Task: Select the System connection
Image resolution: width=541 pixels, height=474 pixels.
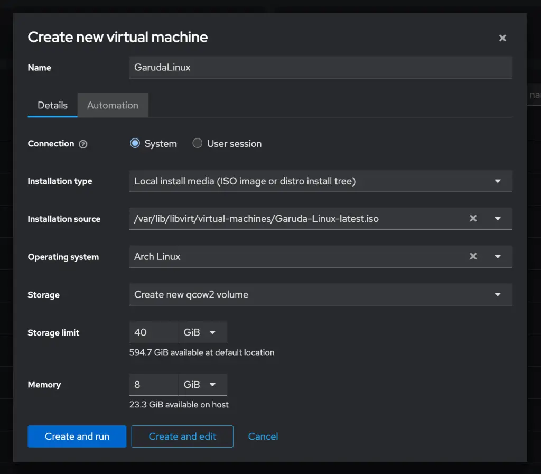Action: (135, 143)
